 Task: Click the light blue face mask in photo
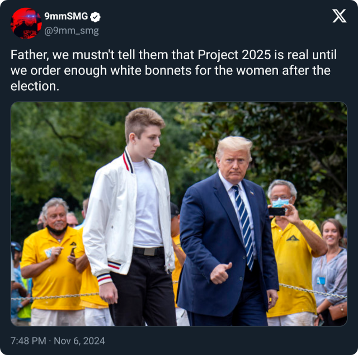pos(280,202)
